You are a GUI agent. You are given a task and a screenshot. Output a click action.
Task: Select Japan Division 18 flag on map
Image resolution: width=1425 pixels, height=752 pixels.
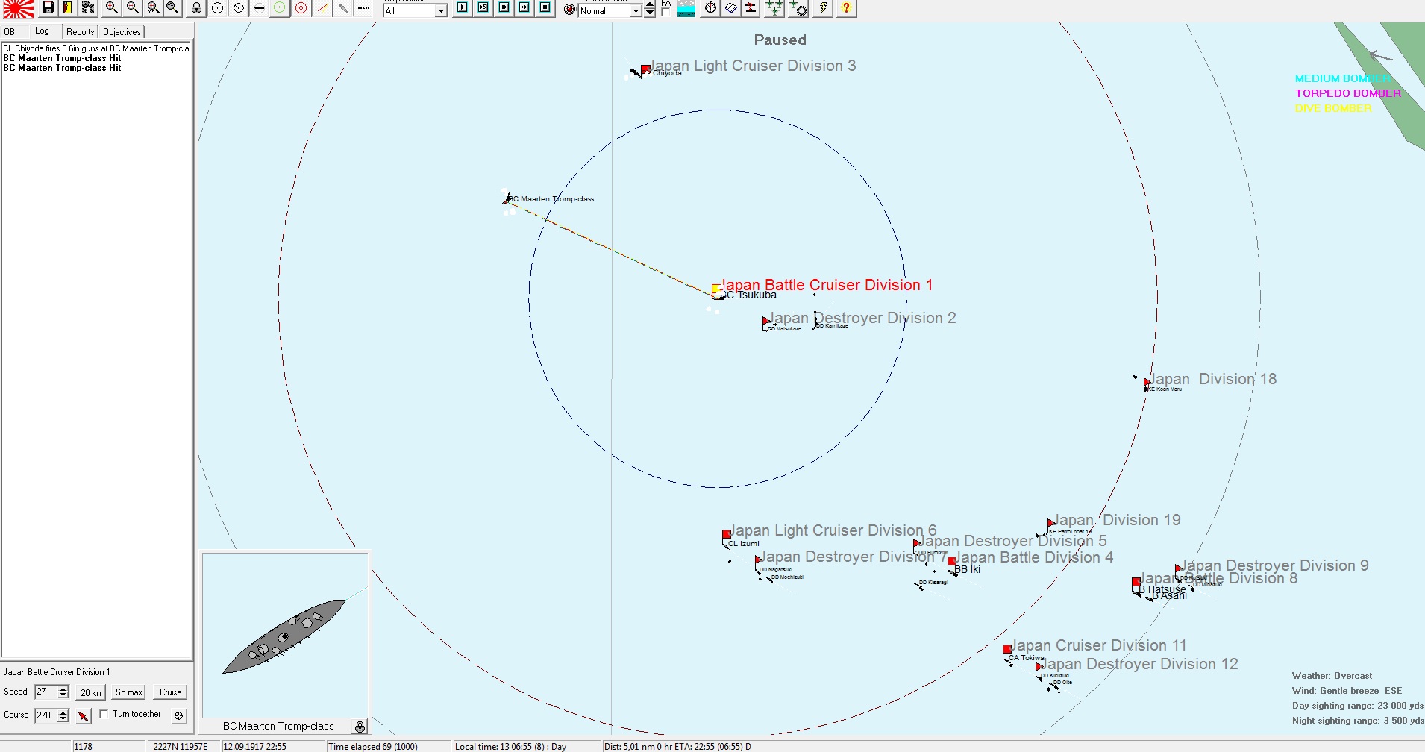[1147, 383]
